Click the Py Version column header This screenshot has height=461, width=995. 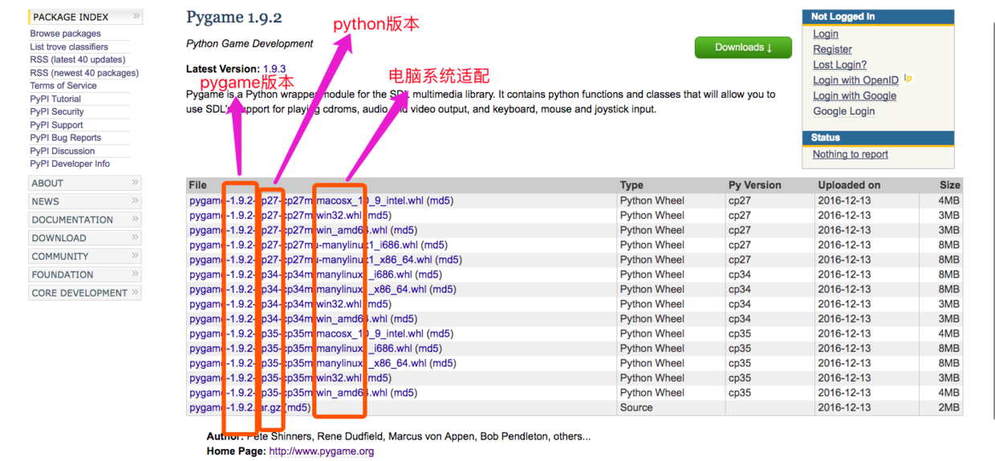pyautogui.click(x=754, y=185)
